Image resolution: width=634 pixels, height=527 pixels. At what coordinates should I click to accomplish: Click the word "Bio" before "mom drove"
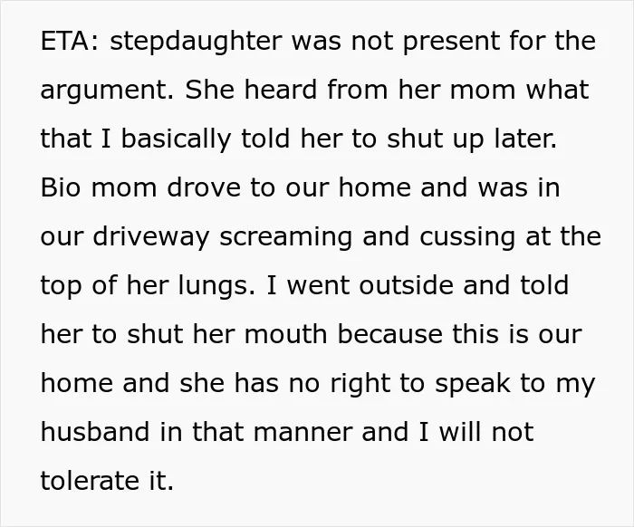(x=61, y=187)
